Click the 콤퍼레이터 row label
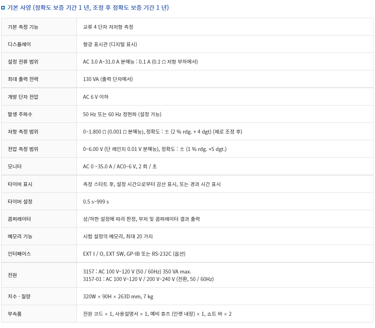 coord(19,219)
